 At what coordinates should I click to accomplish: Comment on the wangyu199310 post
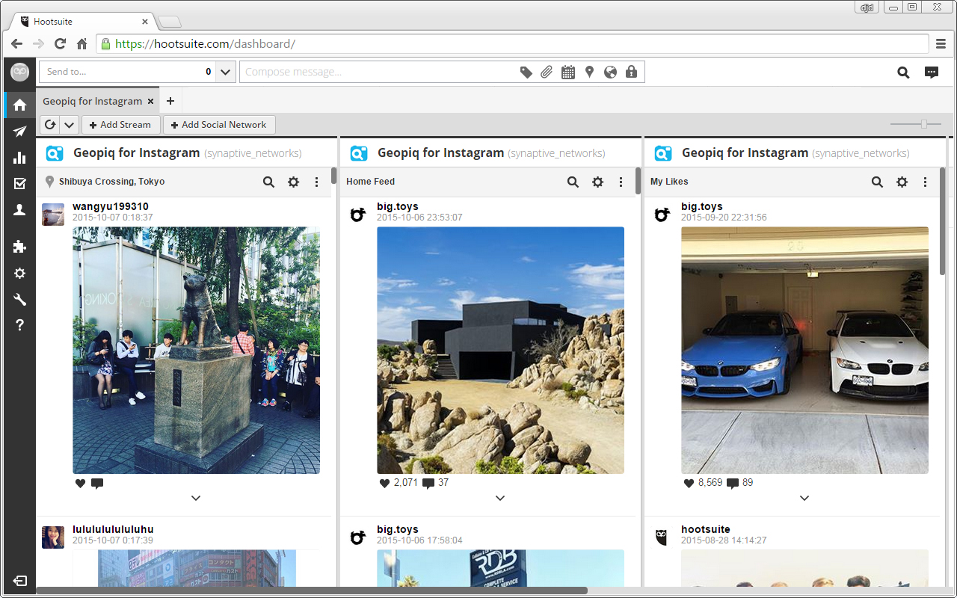coord(97,484)
